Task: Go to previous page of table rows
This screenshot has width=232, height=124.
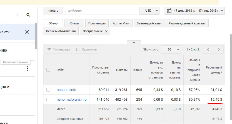Action: pyautogui.click(x=208, y=50)
